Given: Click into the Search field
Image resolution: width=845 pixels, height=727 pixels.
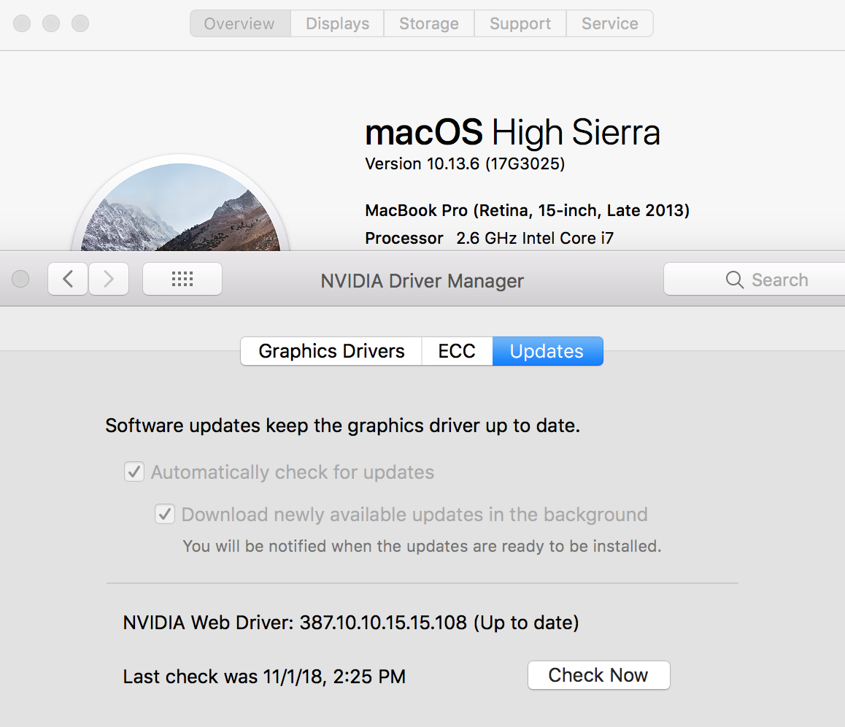Looking at the screenshot, I should [x=755, y=279].
